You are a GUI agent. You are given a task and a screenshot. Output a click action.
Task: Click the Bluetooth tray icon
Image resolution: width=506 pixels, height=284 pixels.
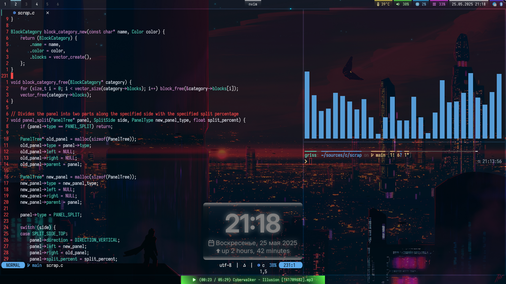(501, 4)
